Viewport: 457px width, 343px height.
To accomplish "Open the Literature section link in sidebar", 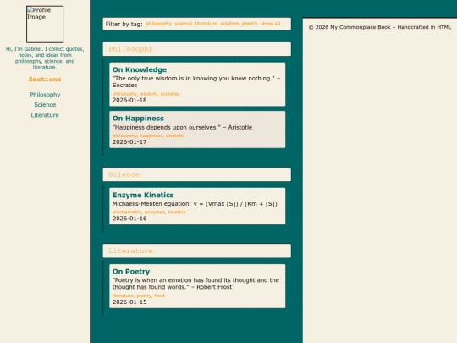I will point(45,115).
